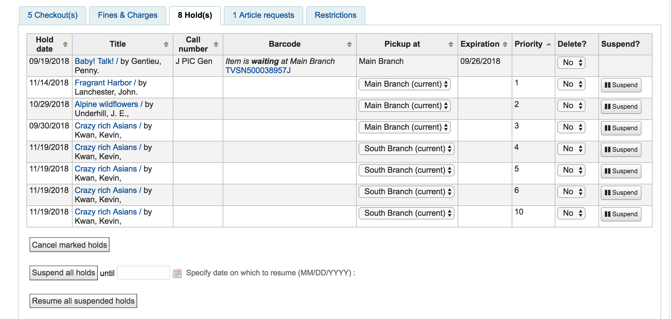Click the suspend until date field

[x=143, y=273]
